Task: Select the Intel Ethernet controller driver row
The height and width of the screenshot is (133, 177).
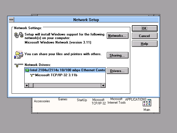Action: [65, 70]
